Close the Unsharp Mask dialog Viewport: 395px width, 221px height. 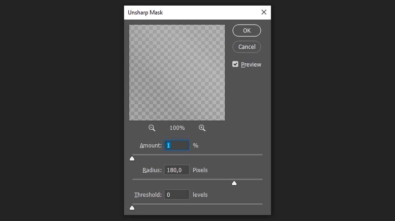coord(264,13)
